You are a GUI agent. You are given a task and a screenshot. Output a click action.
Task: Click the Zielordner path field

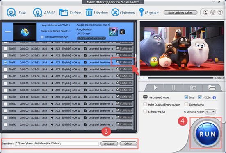pyautogui.click(x=57, y=144)
